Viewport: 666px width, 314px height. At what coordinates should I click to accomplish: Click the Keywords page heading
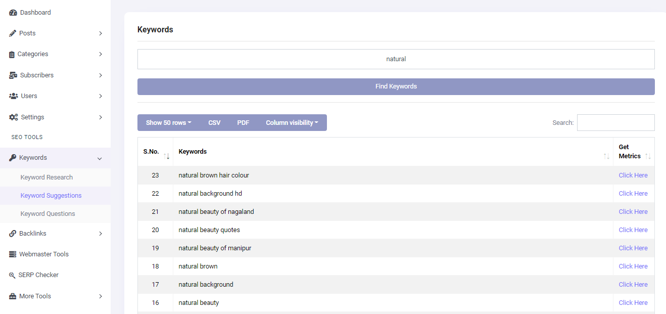(155, 30)
